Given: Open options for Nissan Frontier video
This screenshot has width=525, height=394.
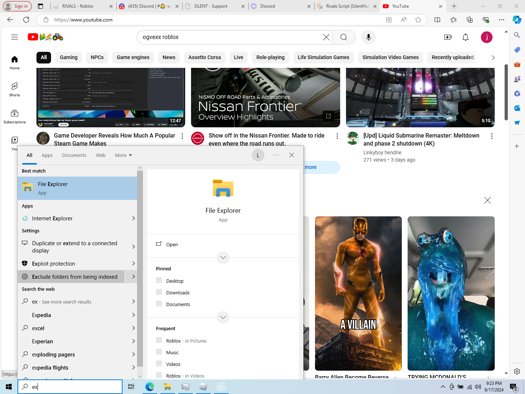Looking at the screenshot, I should pyautogui.click(x=337, y=136).
